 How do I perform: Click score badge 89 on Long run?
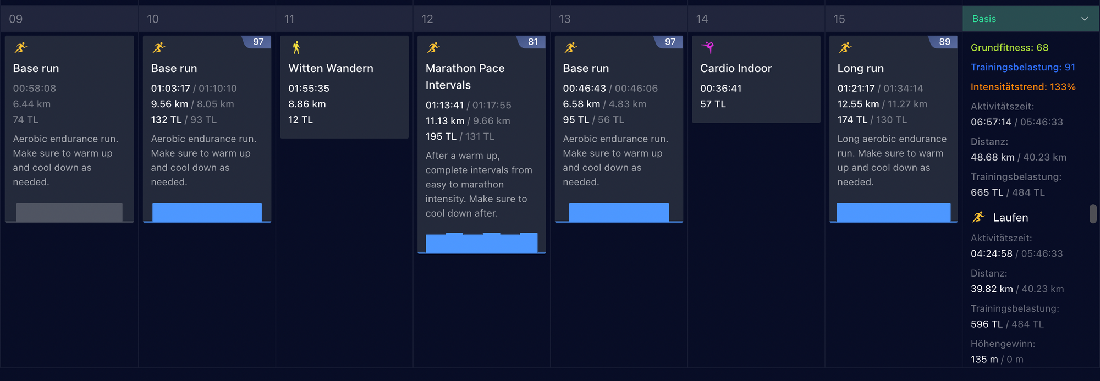[x=944, y=42]
